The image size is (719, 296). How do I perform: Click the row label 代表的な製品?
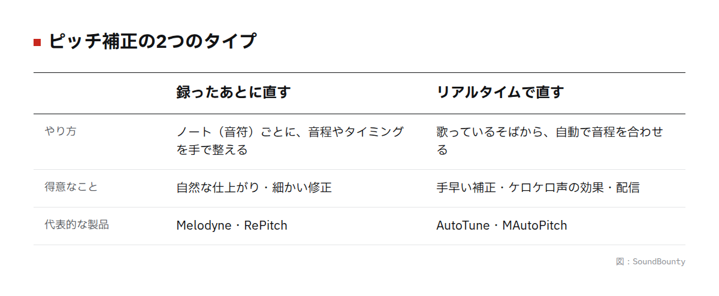click(x=77, y=225)
